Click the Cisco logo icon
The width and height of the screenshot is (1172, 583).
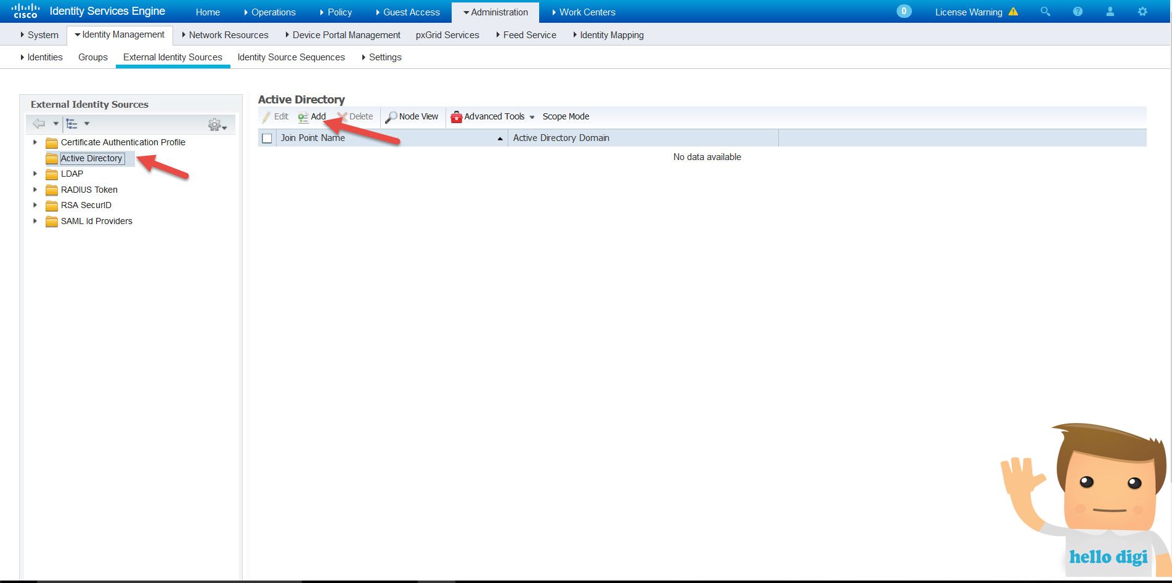25,11
